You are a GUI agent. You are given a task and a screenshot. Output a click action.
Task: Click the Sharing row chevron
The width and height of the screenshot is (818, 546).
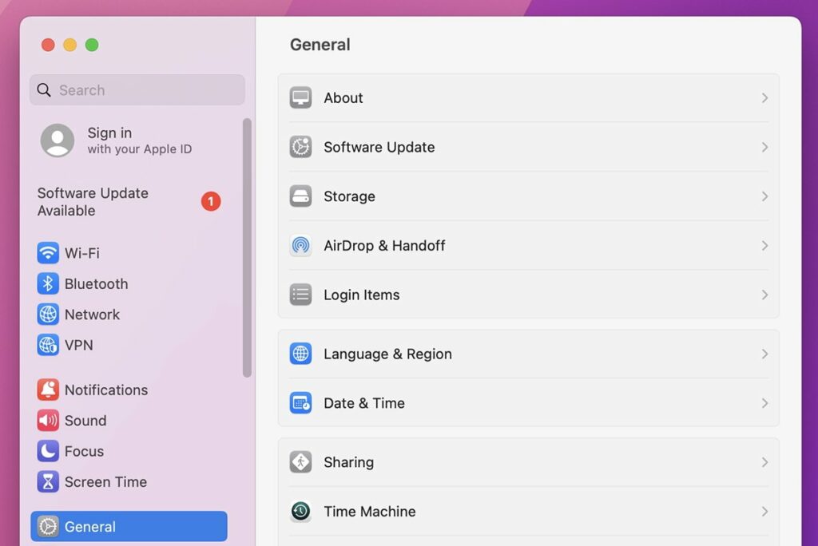tap(764, 462)
